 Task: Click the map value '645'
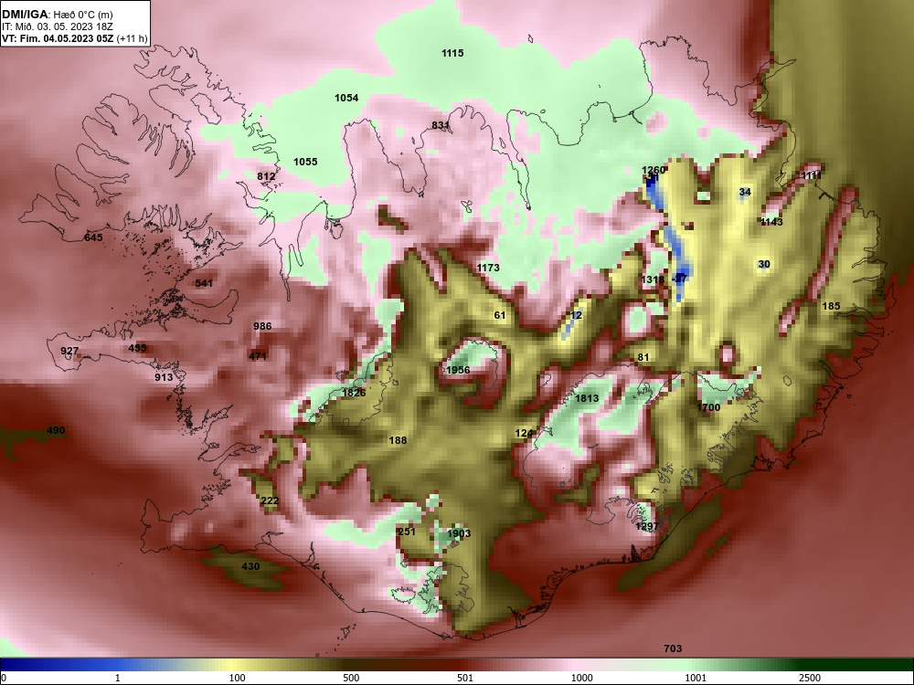pos(93,237)
